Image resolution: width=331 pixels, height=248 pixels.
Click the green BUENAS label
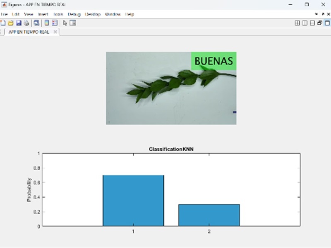(213, 61)
